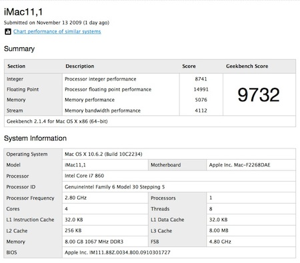Viewport: 300px width, 263px height.
Task: Click the Model label
Action: (x=13, y=165)
